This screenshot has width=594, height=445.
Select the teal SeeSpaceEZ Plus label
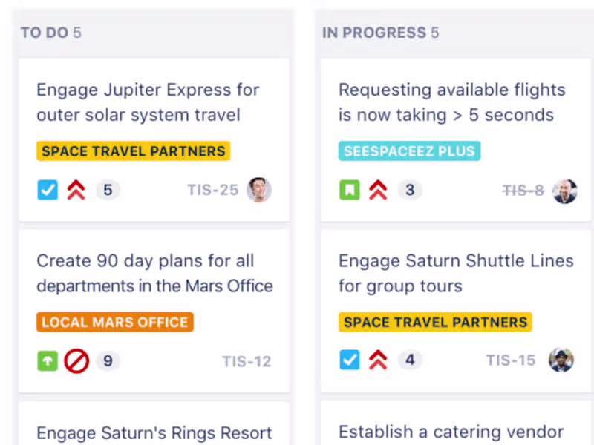tap(409, 151)
